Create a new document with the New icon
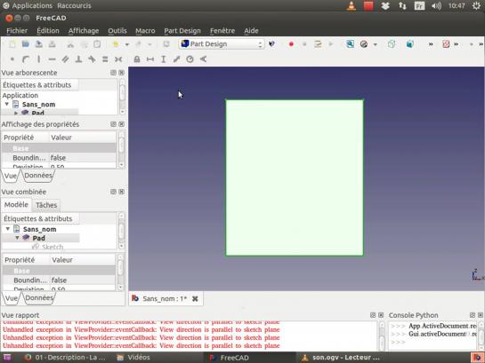The height and width of the screenshot is (363, 485). coord(12,44)
